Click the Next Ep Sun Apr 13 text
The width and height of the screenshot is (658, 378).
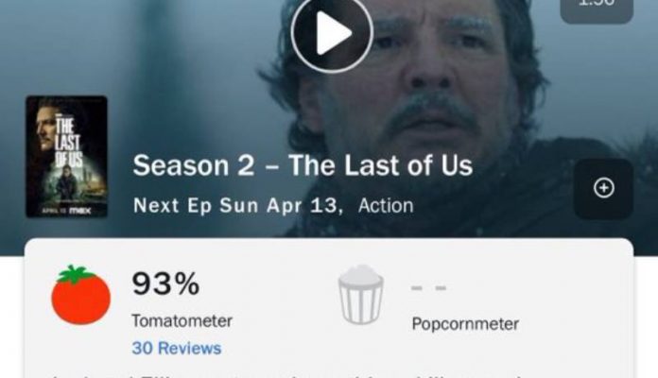click(237, 206)
